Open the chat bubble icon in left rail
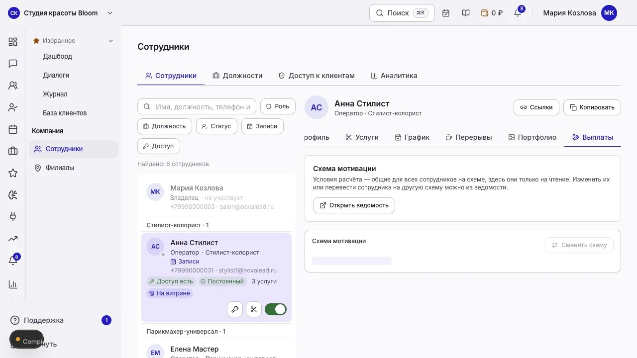This screenshot has height=358, width=637. pos(13,64)
